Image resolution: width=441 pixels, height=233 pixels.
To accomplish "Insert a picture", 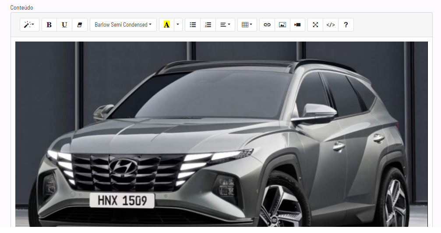I will click(x=282, y=25).
